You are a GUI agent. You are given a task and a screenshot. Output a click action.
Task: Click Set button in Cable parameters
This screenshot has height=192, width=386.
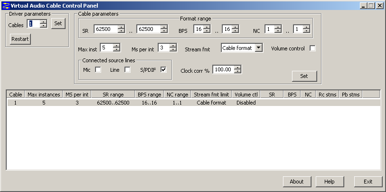[x=304, y=76]
